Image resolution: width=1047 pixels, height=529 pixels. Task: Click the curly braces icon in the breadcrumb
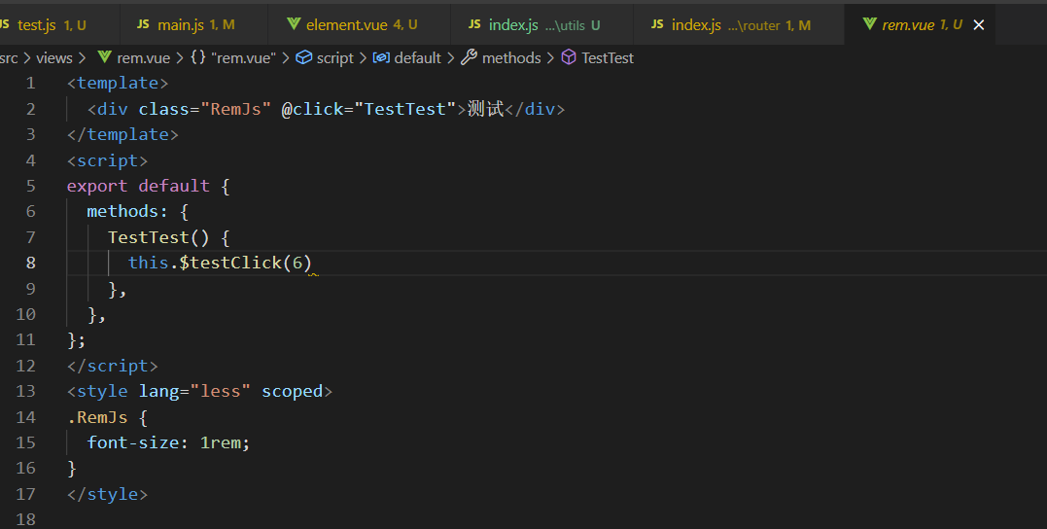197,58
